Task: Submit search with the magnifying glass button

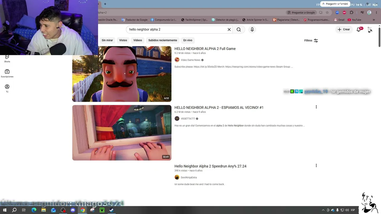Action: pyautogui.click(x=239, y=29)
